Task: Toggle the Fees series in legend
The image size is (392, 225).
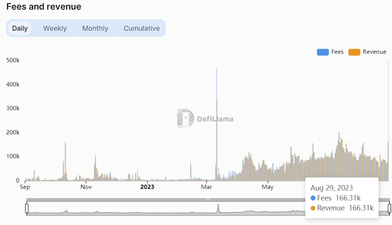Action: click(x=330, y=52)
